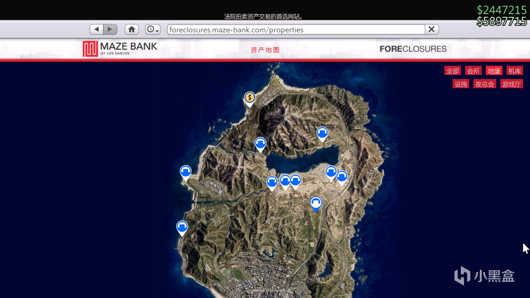Open the history clock dropdown
The image size is (530, 298).
coord(153,29)
